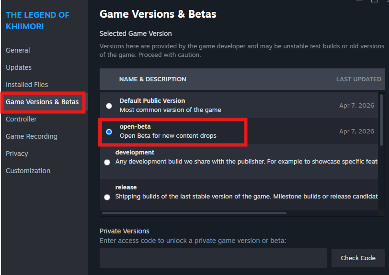Open Controller settings

point(21,119)
